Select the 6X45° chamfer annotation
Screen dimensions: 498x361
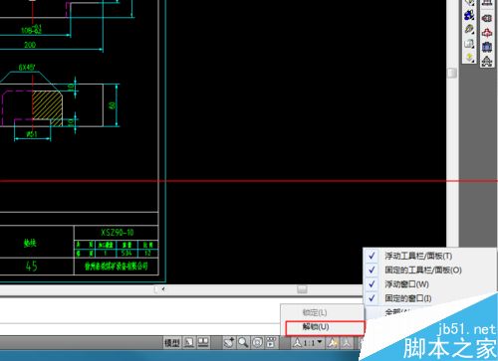pos(27,68)
